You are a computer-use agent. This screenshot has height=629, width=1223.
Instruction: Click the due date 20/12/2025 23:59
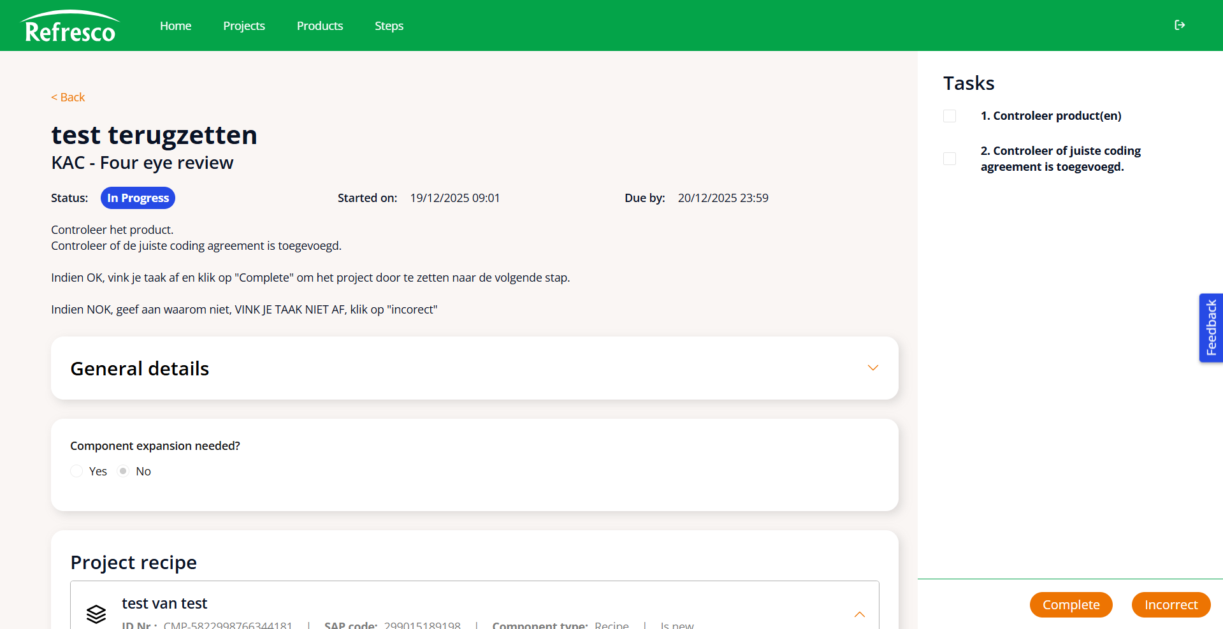(723, 198)
